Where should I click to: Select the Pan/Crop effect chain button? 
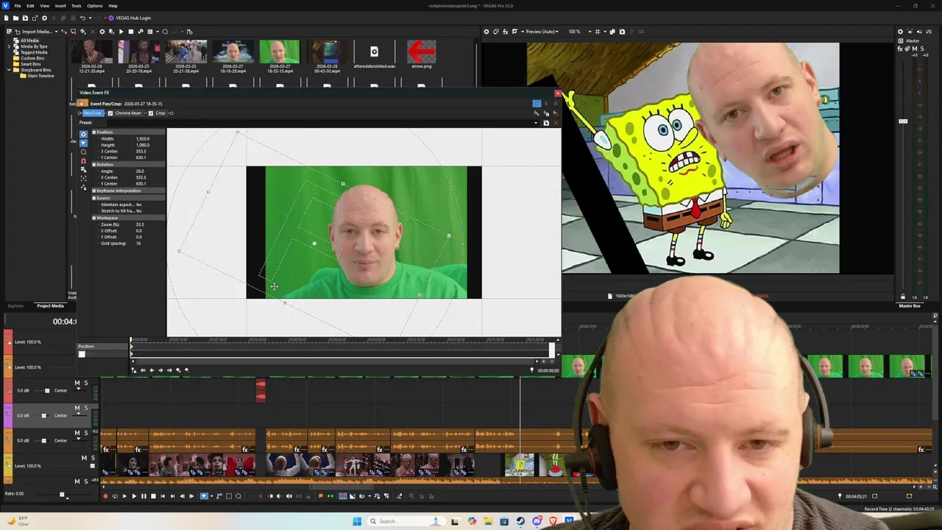tap(92, 113)
